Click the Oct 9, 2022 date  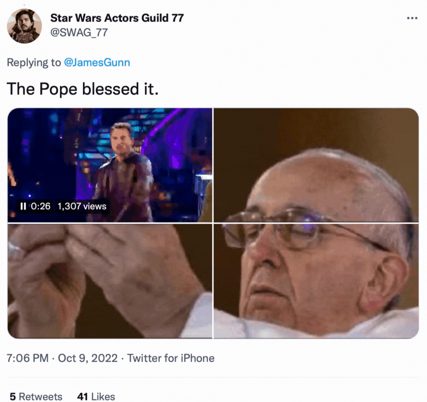click(88, 358)
